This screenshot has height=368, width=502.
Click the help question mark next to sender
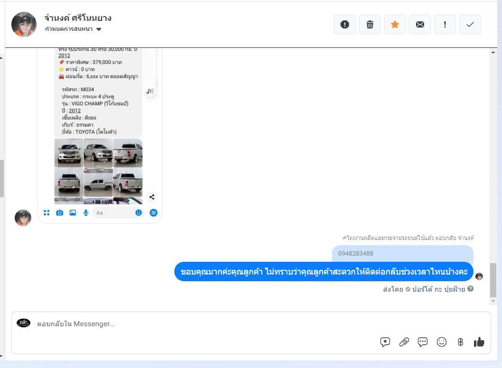pos(470,289)
